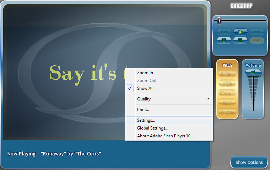Click the Volume panel label
This screenshot has height=170, width=270.
[253, 65]
